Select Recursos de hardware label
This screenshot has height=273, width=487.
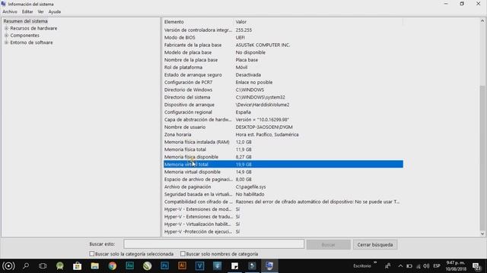tap(33, 28)
